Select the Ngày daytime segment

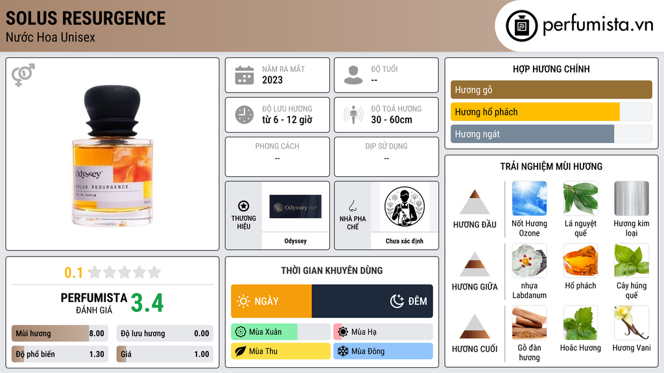tap(272, 301)
